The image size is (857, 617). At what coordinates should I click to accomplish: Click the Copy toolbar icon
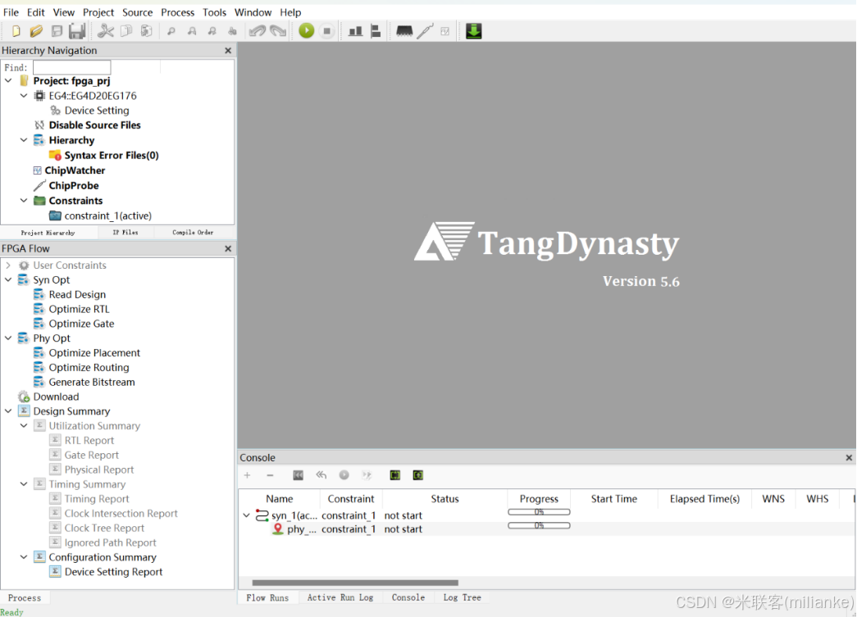tap(126, 31)
